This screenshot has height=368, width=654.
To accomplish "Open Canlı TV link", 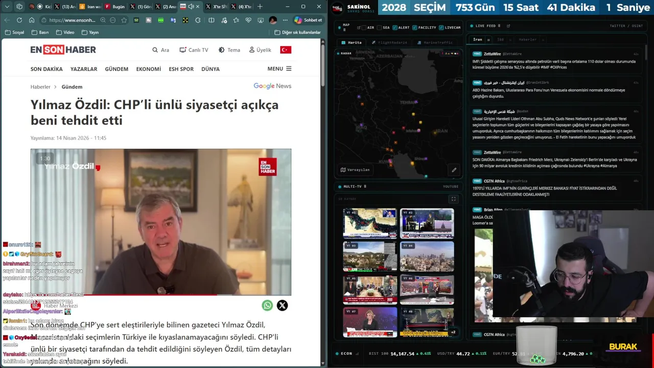I will pos(194,50).
